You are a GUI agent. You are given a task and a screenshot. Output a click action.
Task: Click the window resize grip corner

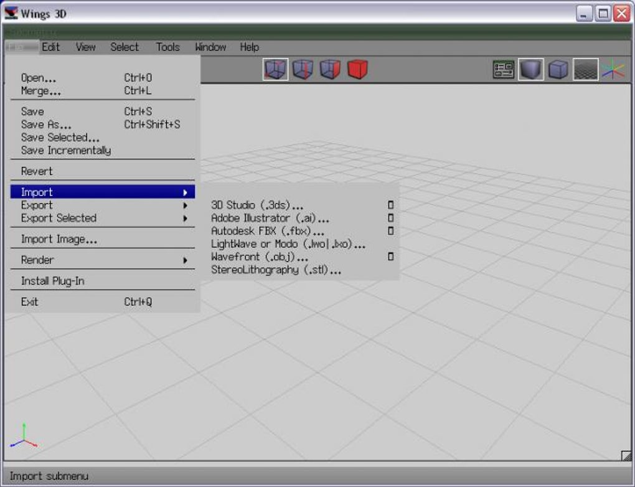click(626, 456)
